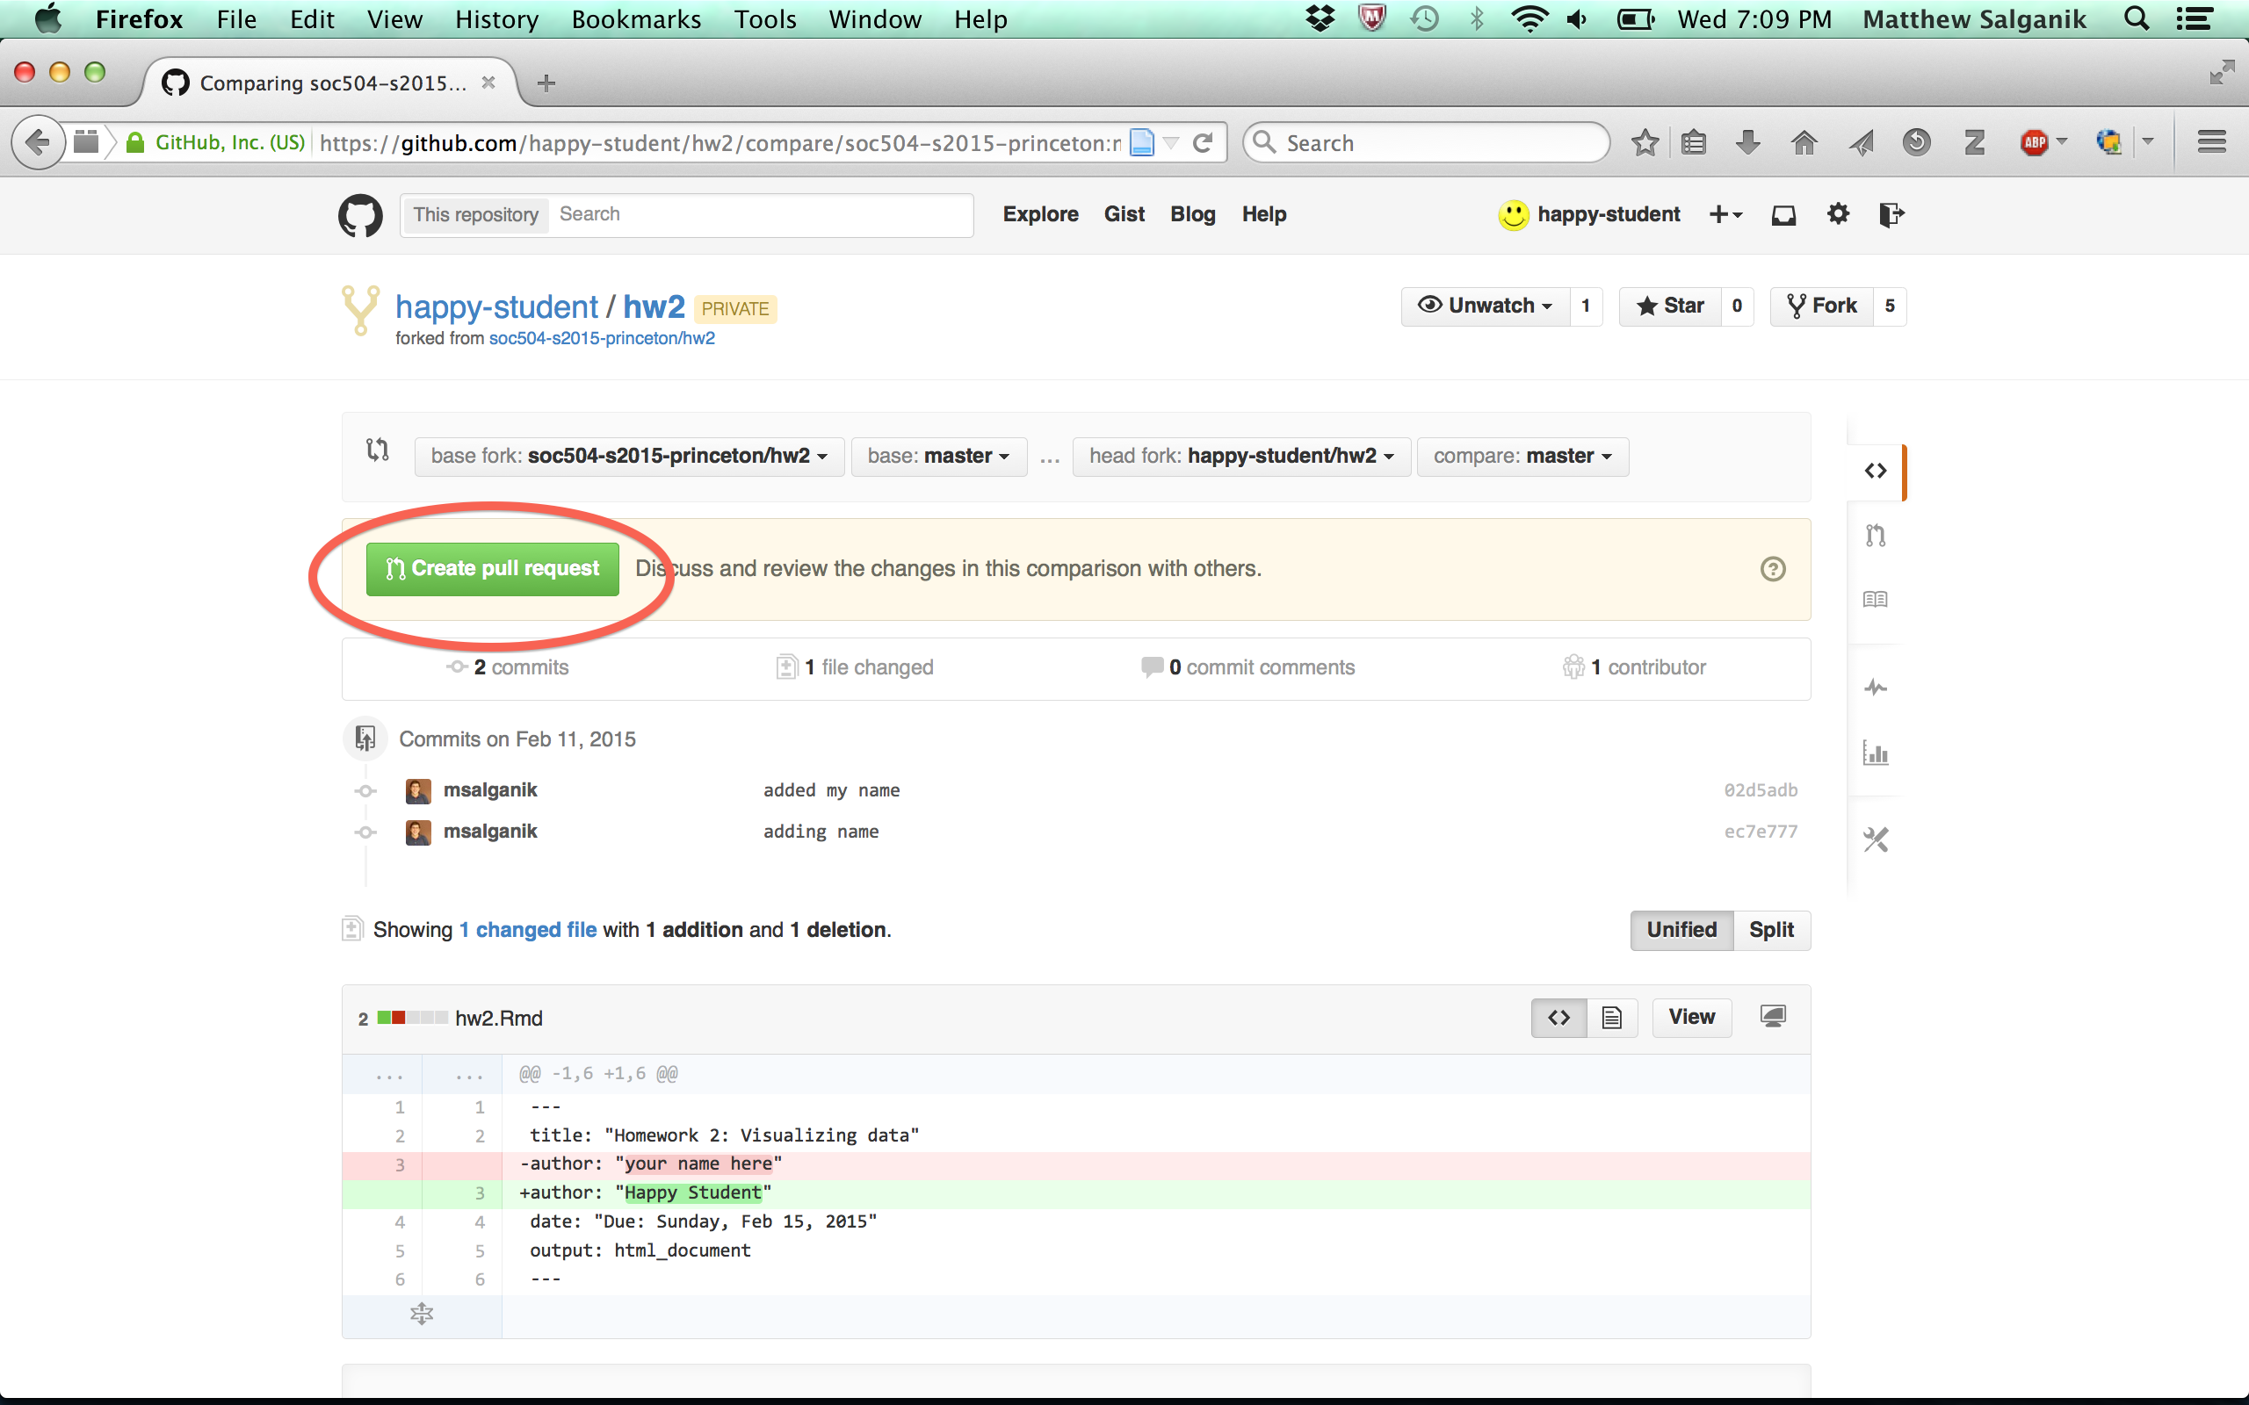Open the notifications inbox icon
The image size is (2249, 1405).
tap(1783, 216)
